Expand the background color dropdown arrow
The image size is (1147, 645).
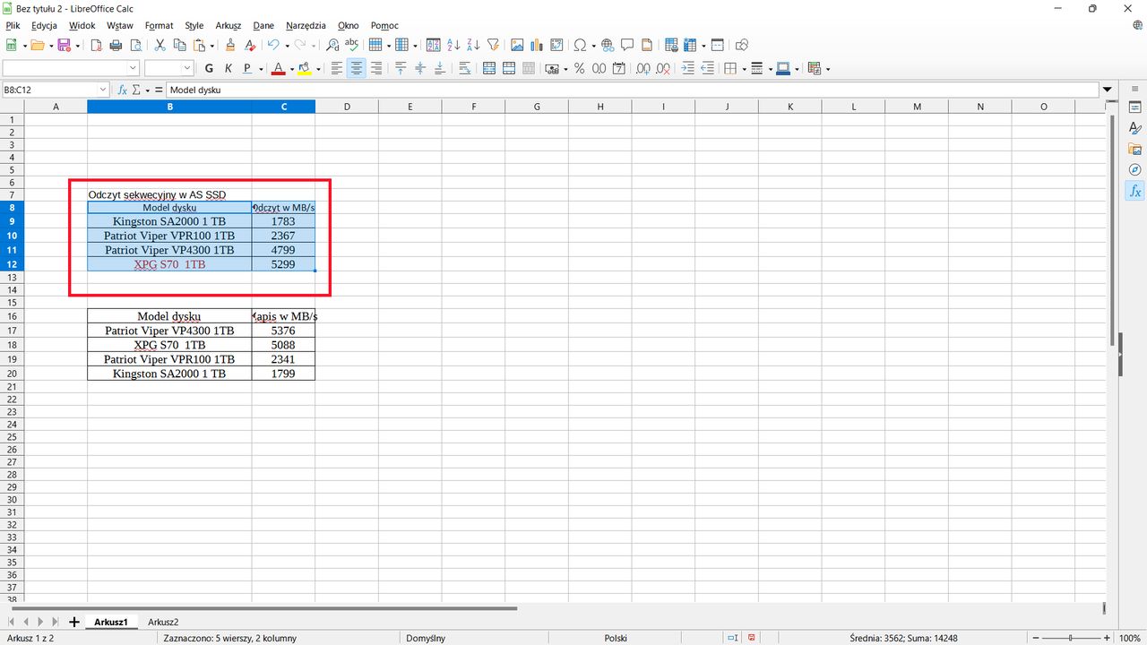point(317,69)
